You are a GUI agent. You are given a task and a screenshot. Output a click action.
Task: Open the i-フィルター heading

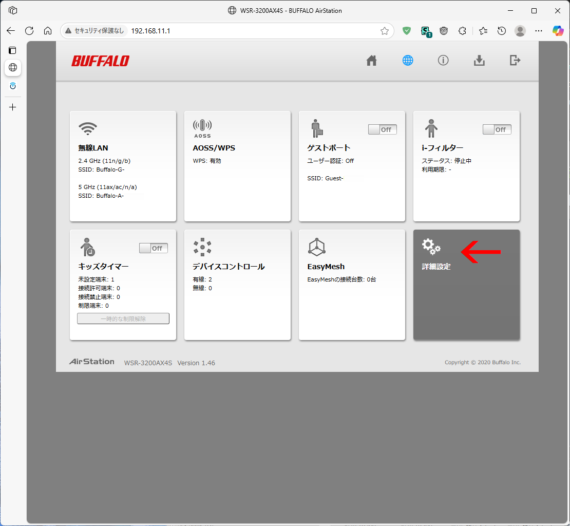[443, 148]
